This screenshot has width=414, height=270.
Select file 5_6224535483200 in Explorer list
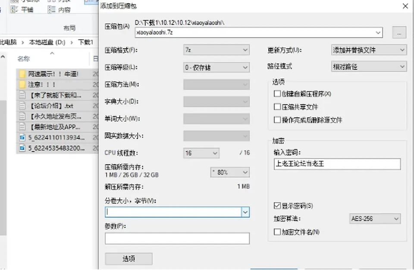pyautogui.click(x=56, y=148)
